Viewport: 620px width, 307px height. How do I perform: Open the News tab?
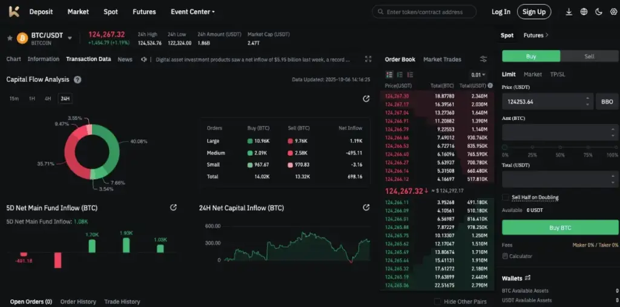(125, 59)
